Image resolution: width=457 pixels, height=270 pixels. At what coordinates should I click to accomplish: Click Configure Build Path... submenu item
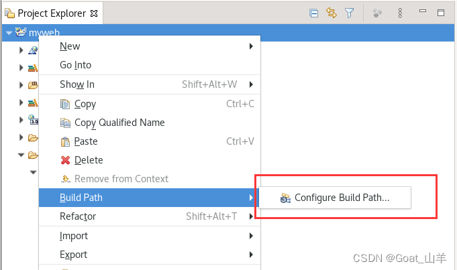[335, 198]
